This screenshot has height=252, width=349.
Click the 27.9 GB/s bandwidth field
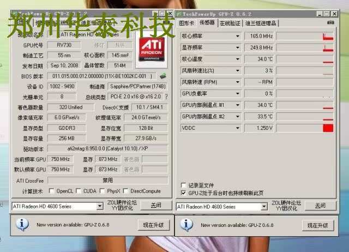click(x=146, y=138)
